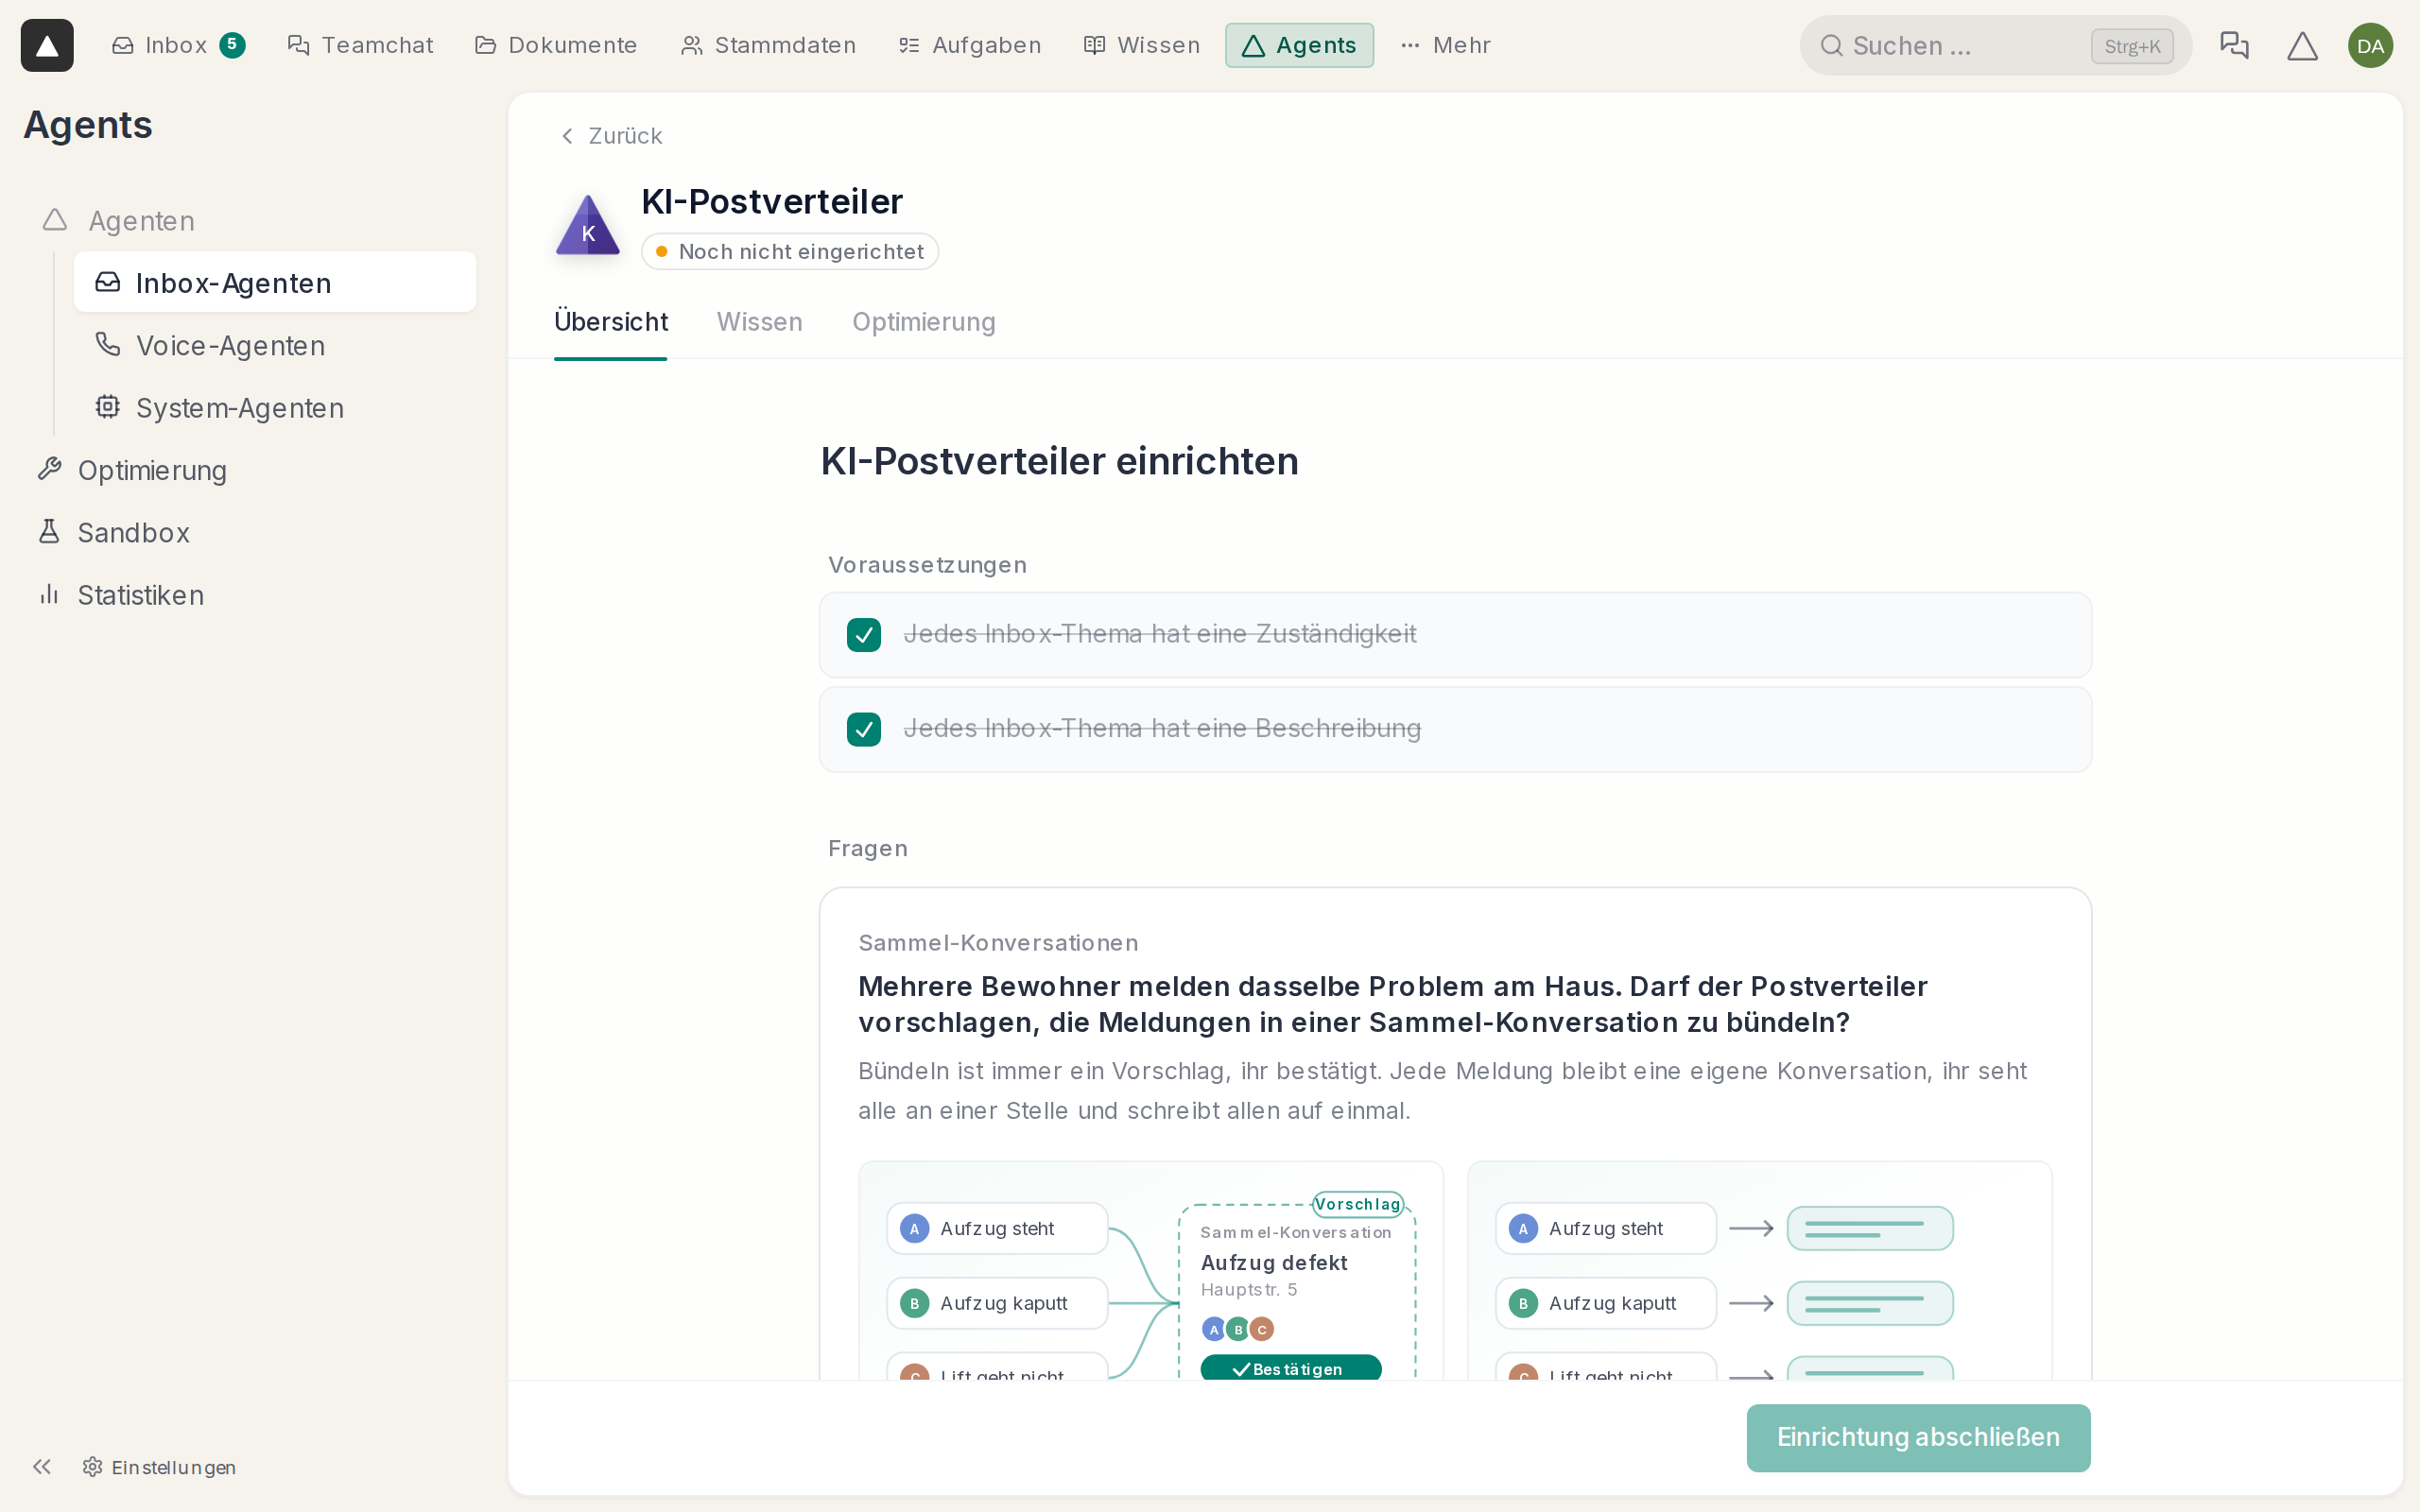
Task: Click triangle assistant icon next to avatar
Action: click(2302, 45)
